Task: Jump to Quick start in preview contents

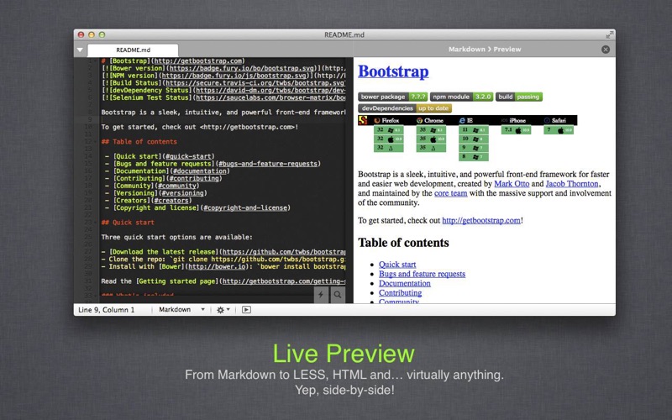Action: (397, 265)
